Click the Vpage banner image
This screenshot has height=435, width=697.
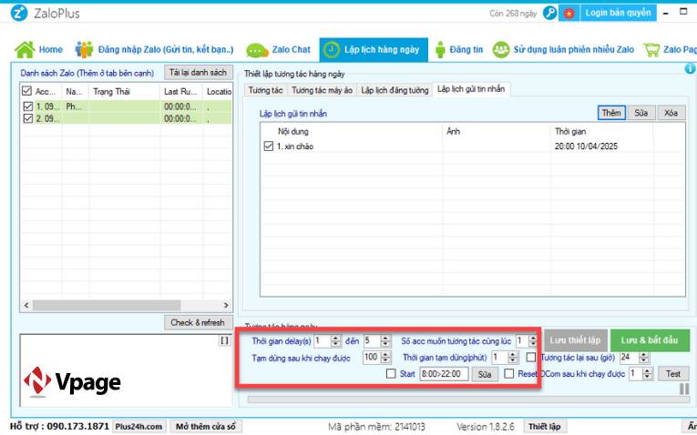tap(127, 370)
